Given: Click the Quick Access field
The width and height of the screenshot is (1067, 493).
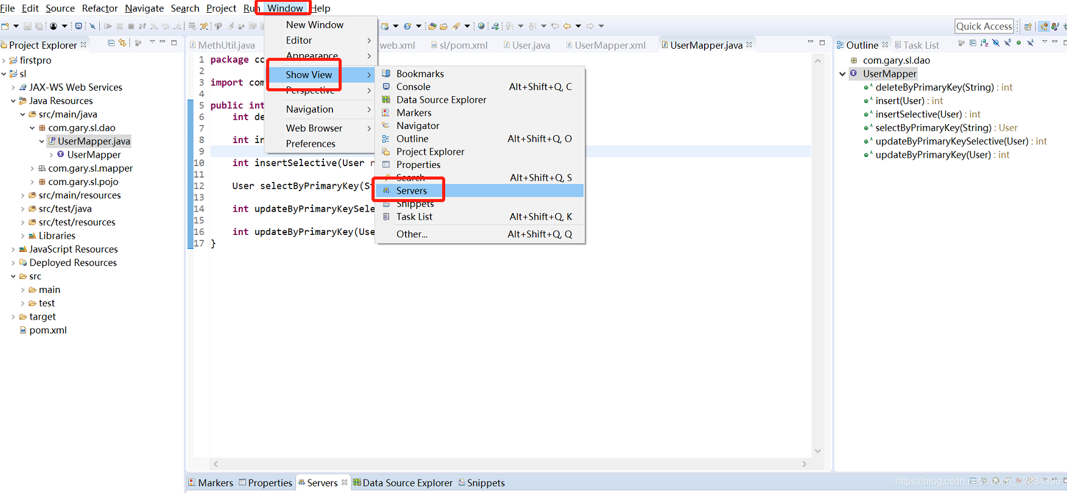Looking at the screenshot, I should pyautogui.click(x=984, y=26).
